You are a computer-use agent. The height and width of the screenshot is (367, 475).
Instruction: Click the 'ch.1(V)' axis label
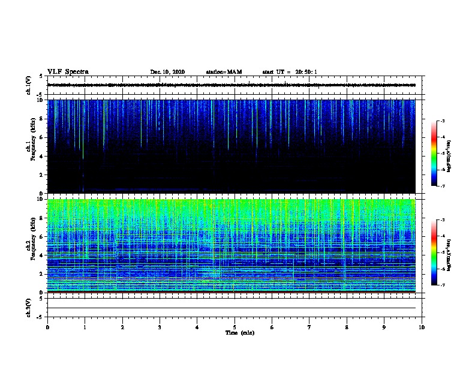click(x=28, y=85)
